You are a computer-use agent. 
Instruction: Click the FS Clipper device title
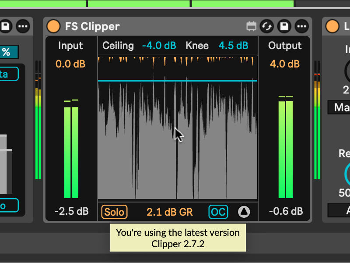pos(92,26)
